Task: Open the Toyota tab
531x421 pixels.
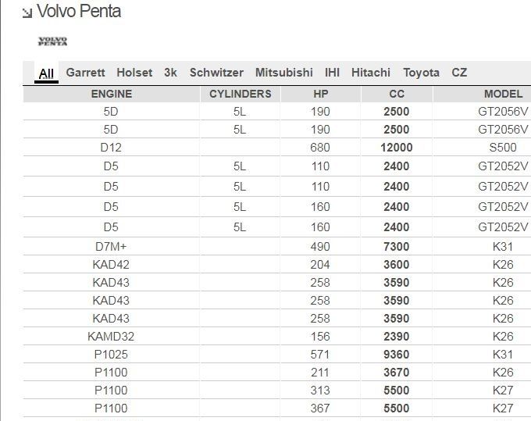Action: pyautogui.click(x=421, y=73)
